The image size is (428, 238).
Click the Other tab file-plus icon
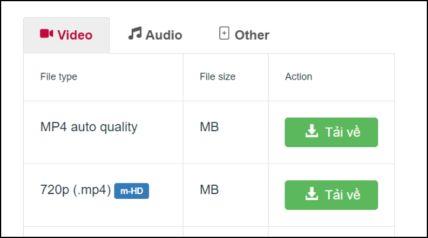coord(224,33)
